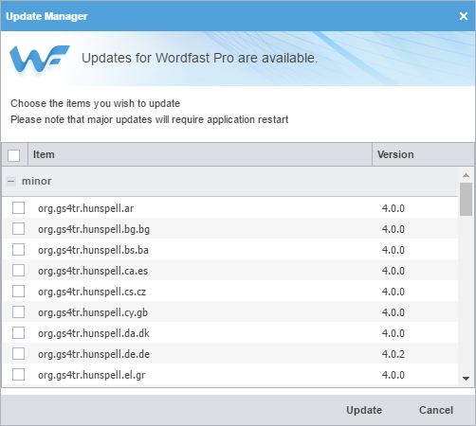Viewport: 476px width, 426px height.
Task: Click the Update button
Action: click(364, 410)
